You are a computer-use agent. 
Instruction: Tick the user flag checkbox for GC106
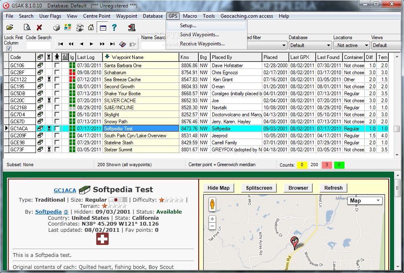click(57, 65)
